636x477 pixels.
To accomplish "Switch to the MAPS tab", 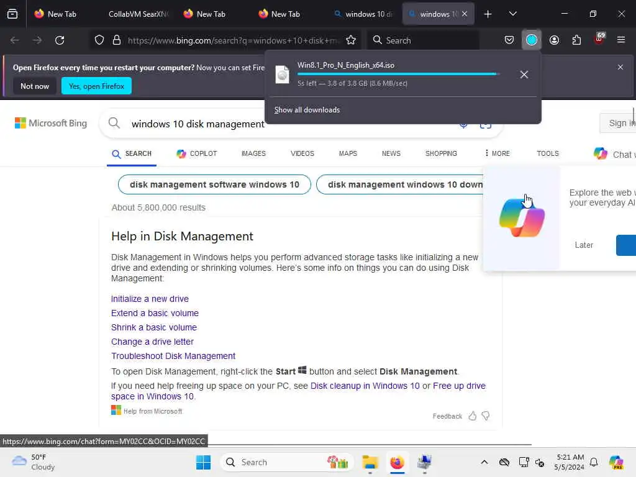I will coord(348,154).
